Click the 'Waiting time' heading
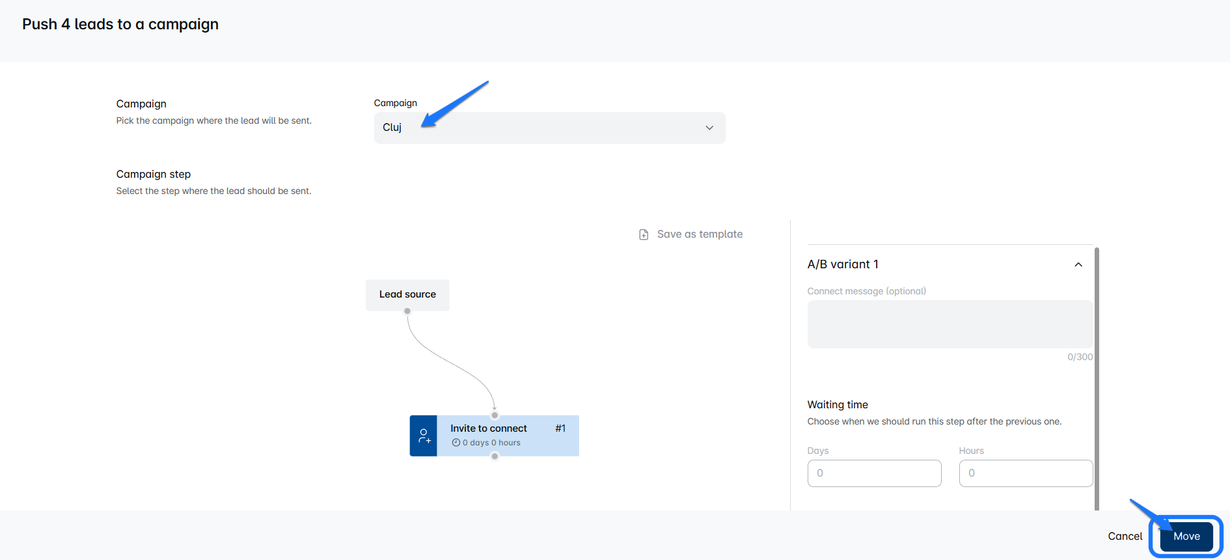The height and width of the screenshot is (560, 1230). coord(838,404)
